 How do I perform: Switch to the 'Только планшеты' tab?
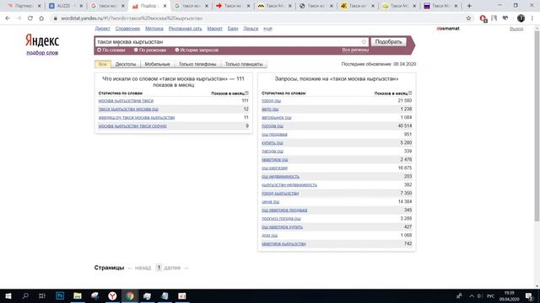pos(244,64)
